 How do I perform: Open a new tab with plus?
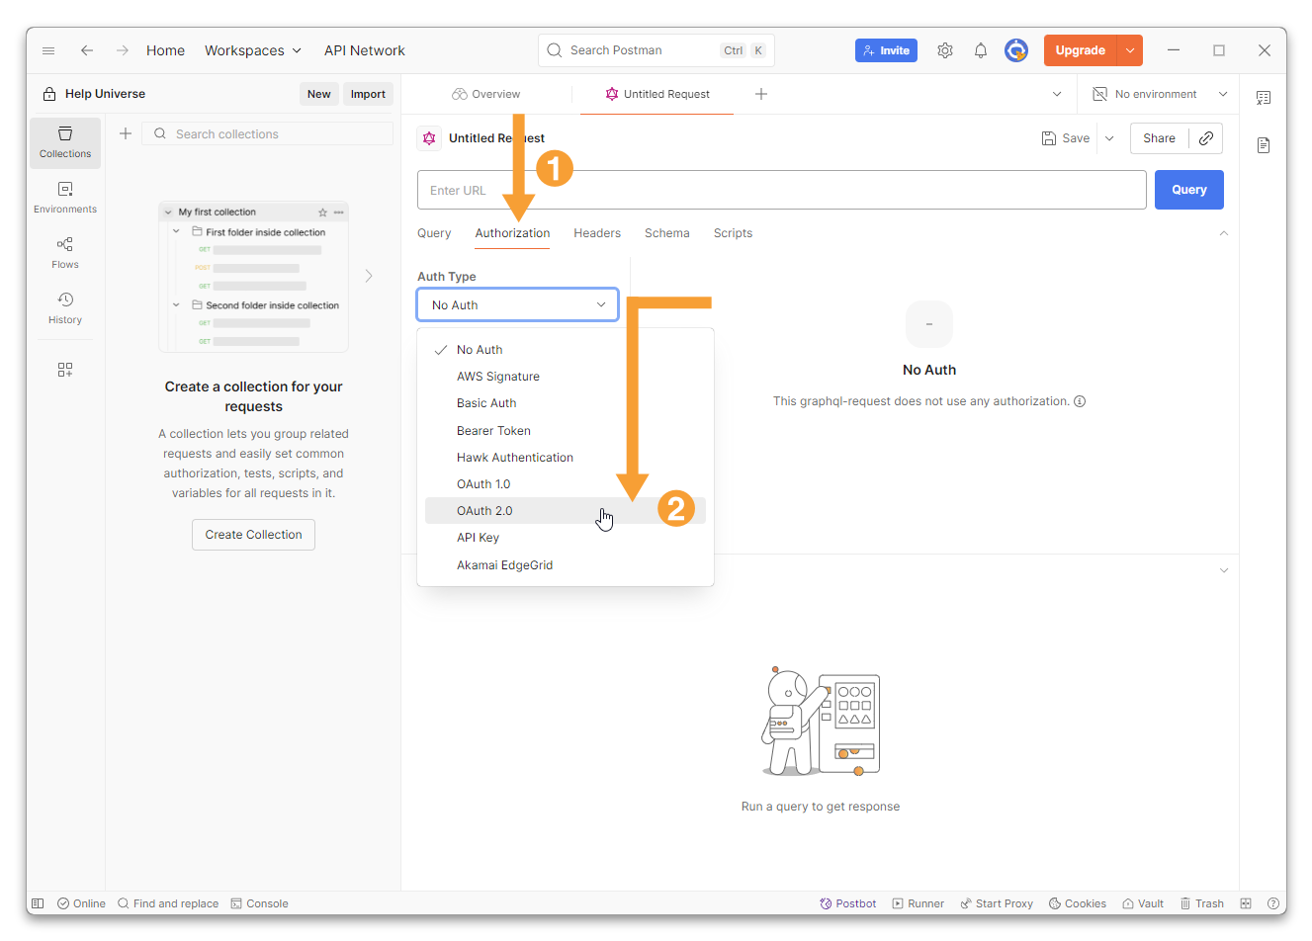click(x=761, y=94)
